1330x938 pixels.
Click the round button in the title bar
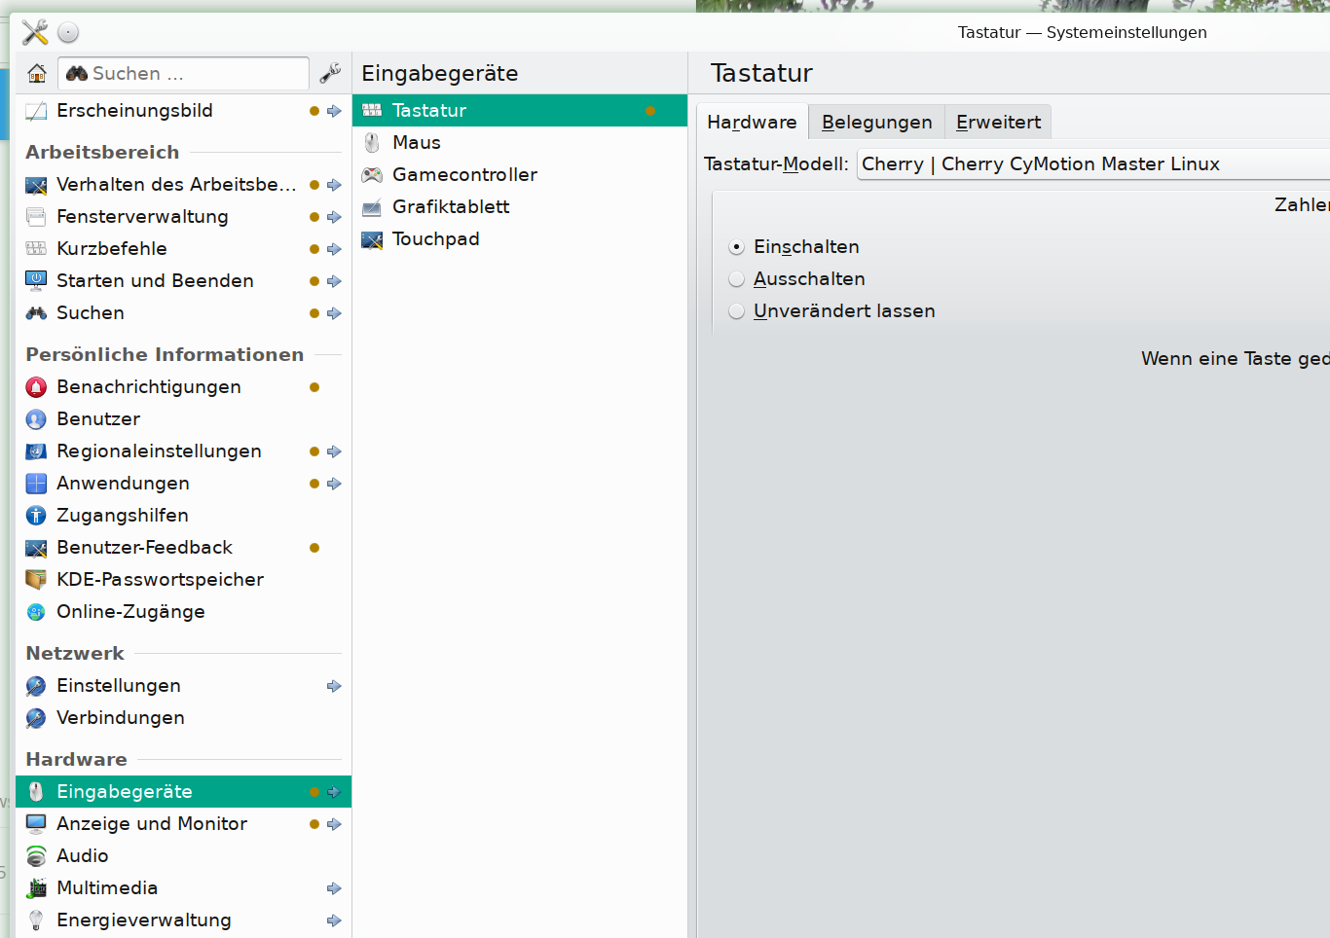68,32
